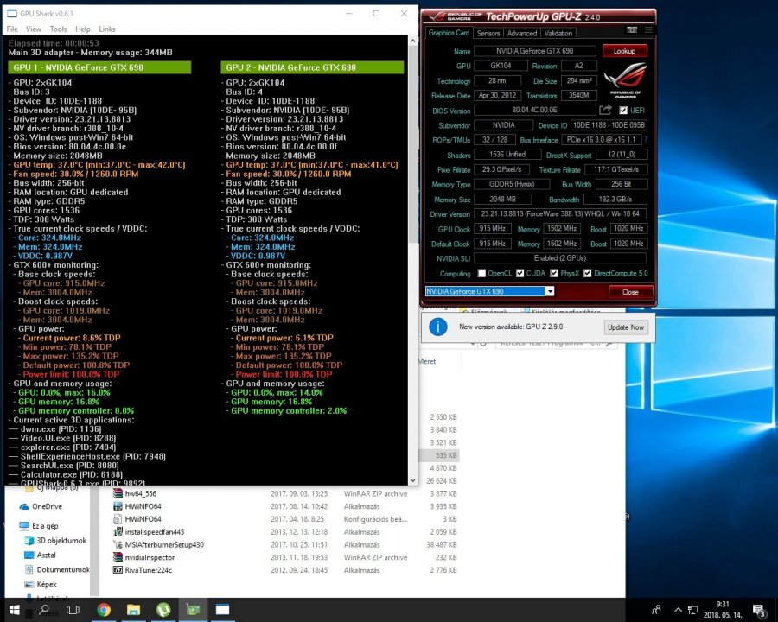
Task: Select the Graphics Card tab in GPU-Z
Action: (449, 33)
